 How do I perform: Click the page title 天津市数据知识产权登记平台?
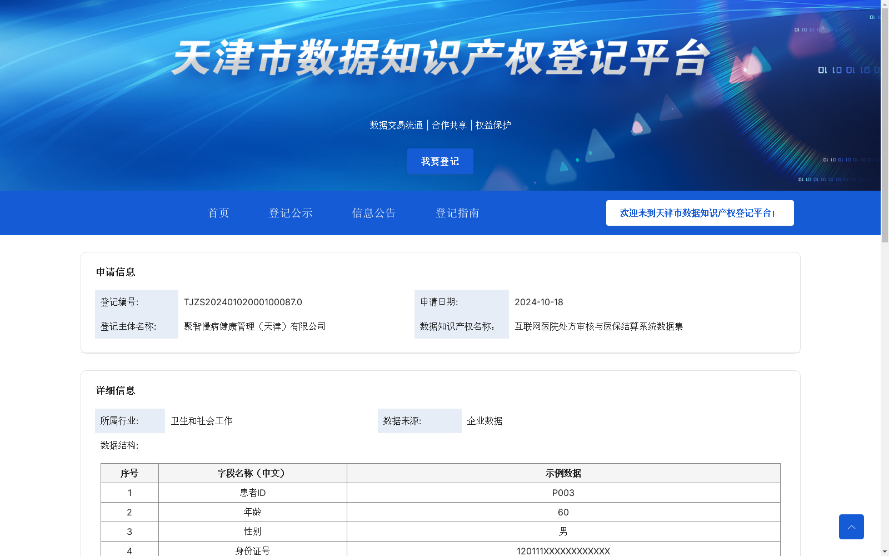click(441, 57)
